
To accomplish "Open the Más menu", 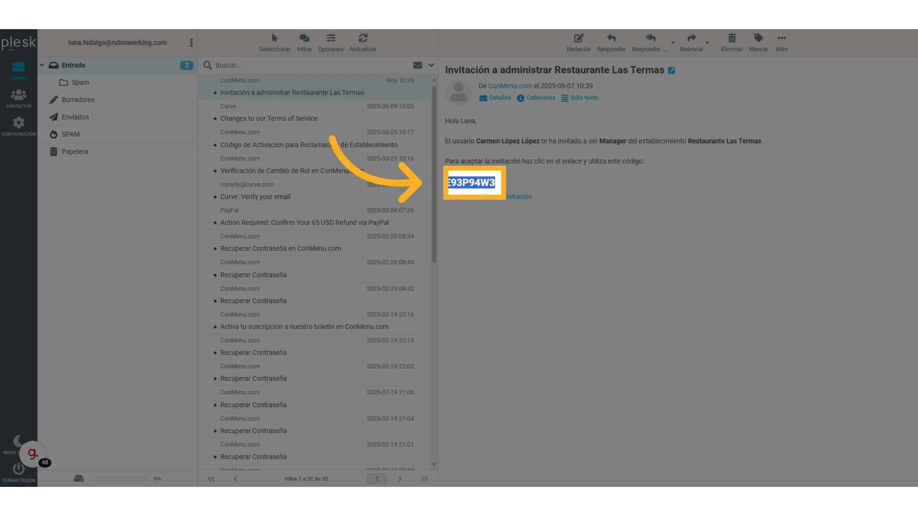I will tap(782, 38).
